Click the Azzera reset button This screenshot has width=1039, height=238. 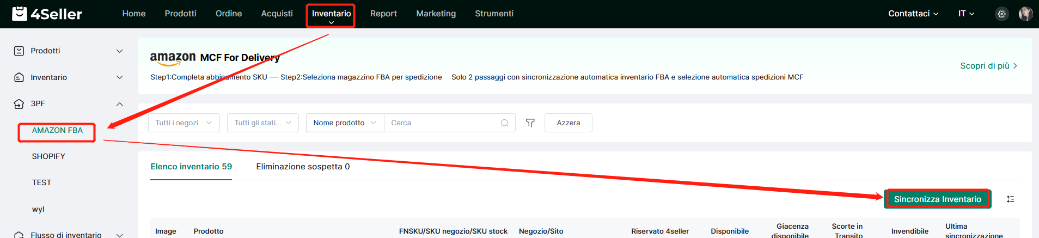point(569,123)
